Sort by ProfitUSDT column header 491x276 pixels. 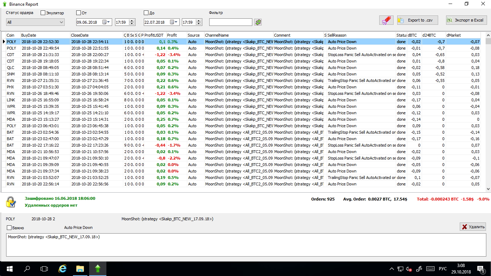pos(155,35)
